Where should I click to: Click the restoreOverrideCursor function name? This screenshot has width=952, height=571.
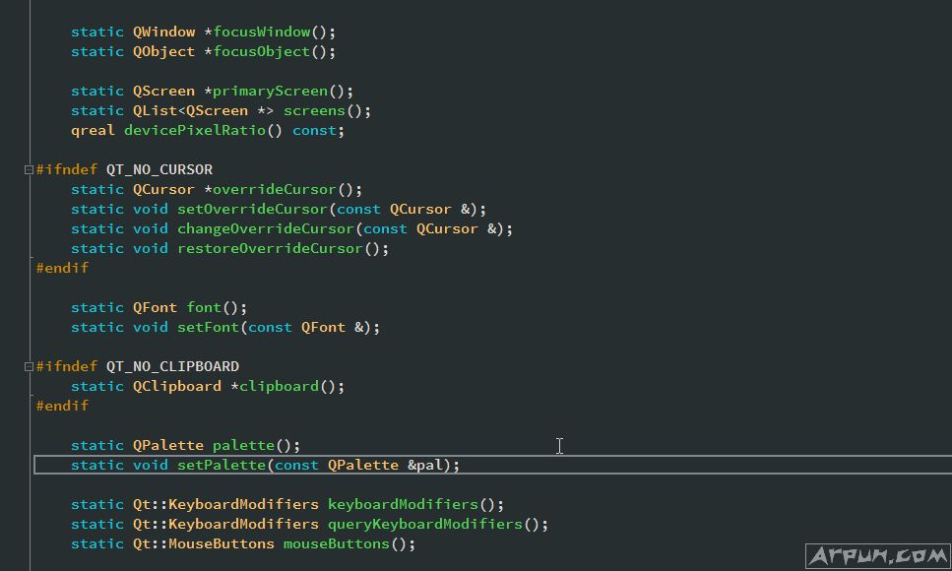click(270, 248)
